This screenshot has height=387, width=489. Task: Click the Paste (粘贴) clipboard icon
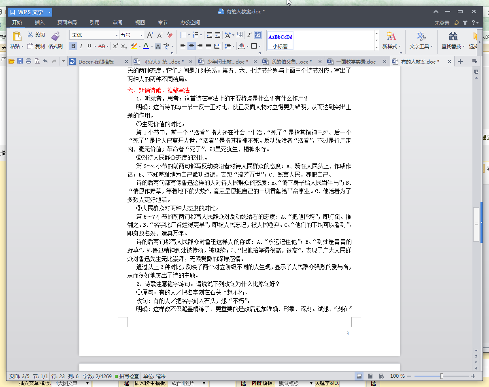pos(17,36)
